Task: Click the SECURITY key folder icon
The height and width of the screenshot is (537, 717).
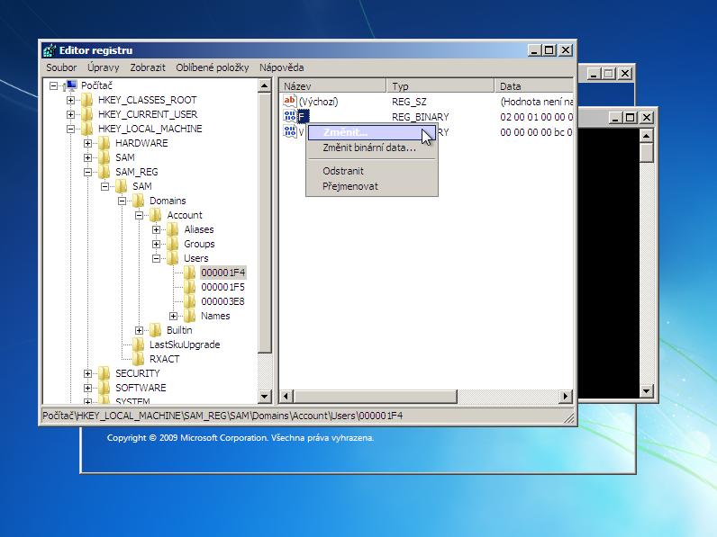Action: (x=104, y=373)
